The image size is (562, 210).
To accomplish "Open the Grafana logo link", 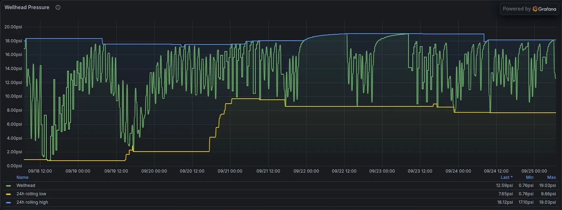I will 544,9.
